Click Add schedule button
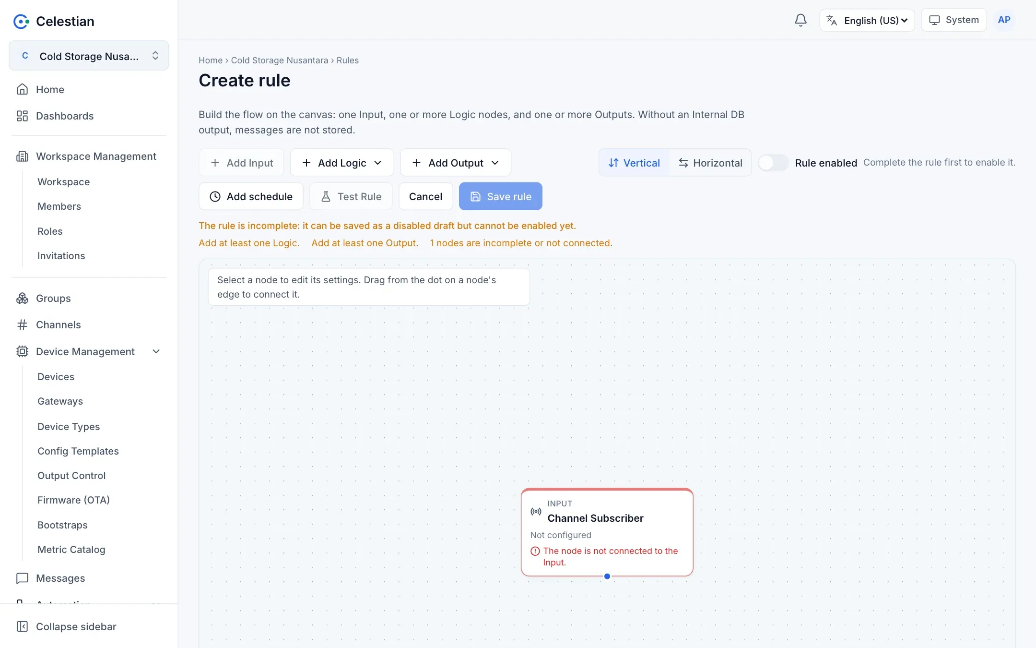This screenshot has height=648, width=1036. click(x=251, y=196)
